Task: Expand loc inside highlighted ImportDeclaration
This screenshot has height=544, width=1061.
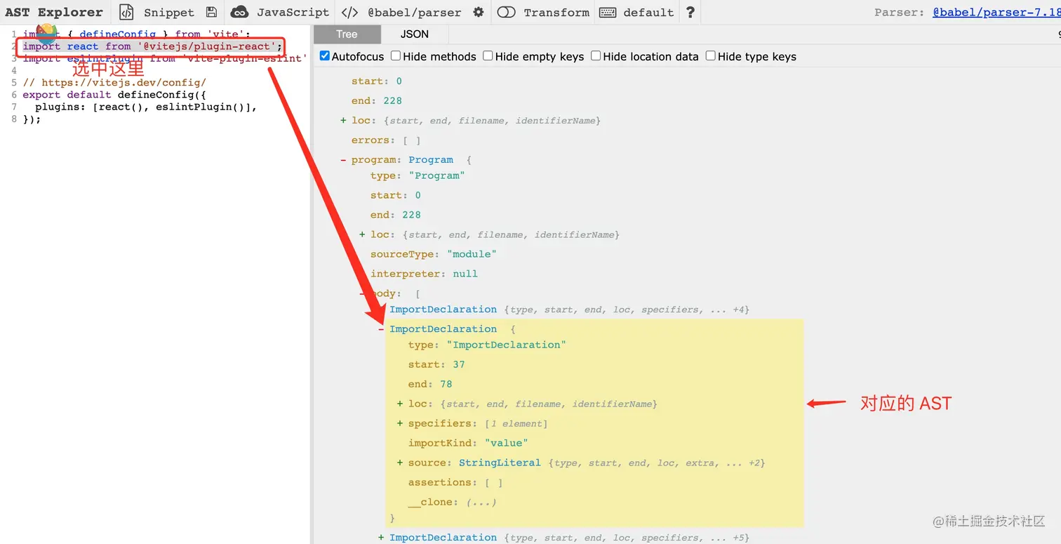Action: (x=400, y=404)
